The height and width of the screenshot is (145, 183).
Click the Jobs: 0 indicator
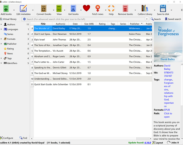point(173,143)
